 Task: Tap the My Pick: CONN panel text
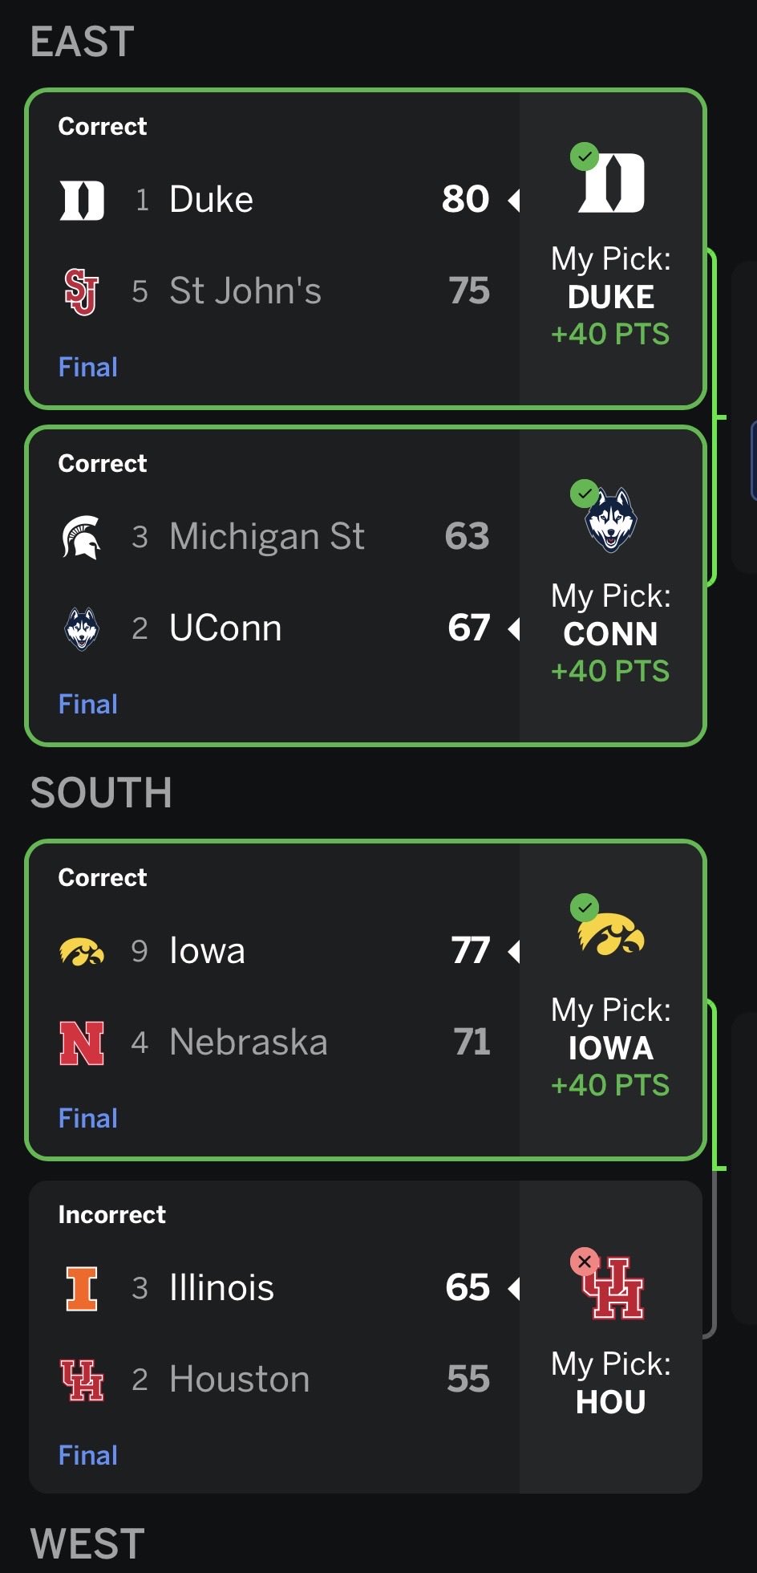click(x=611, y=616)
